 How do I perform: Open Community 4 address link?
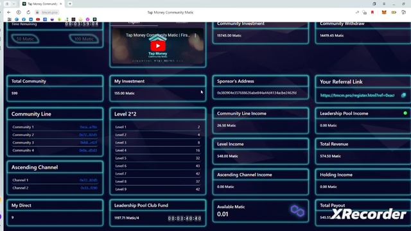click(88, 150)
